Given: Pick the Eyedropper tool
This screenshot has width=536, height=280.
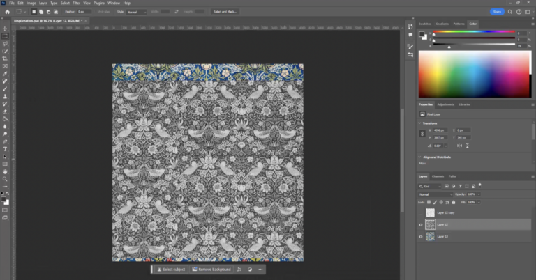Looking at the screenshot, I should [x=6, y=74].
